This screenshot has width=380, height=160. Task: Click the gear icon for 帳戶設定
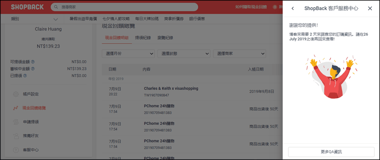tap(16, 94)
